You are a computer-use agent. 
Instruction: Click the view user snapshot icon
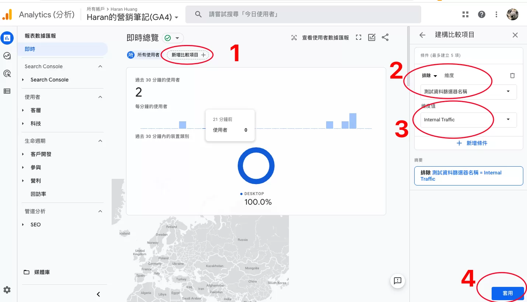coord(294,38)
